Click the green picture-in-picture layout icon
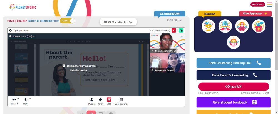The height and width of the screenshot is (114, 278). [x=181, y=30]
